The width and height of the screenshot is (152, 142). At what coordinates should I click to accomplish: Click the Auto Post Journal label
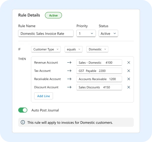click(x=45, y=110)
